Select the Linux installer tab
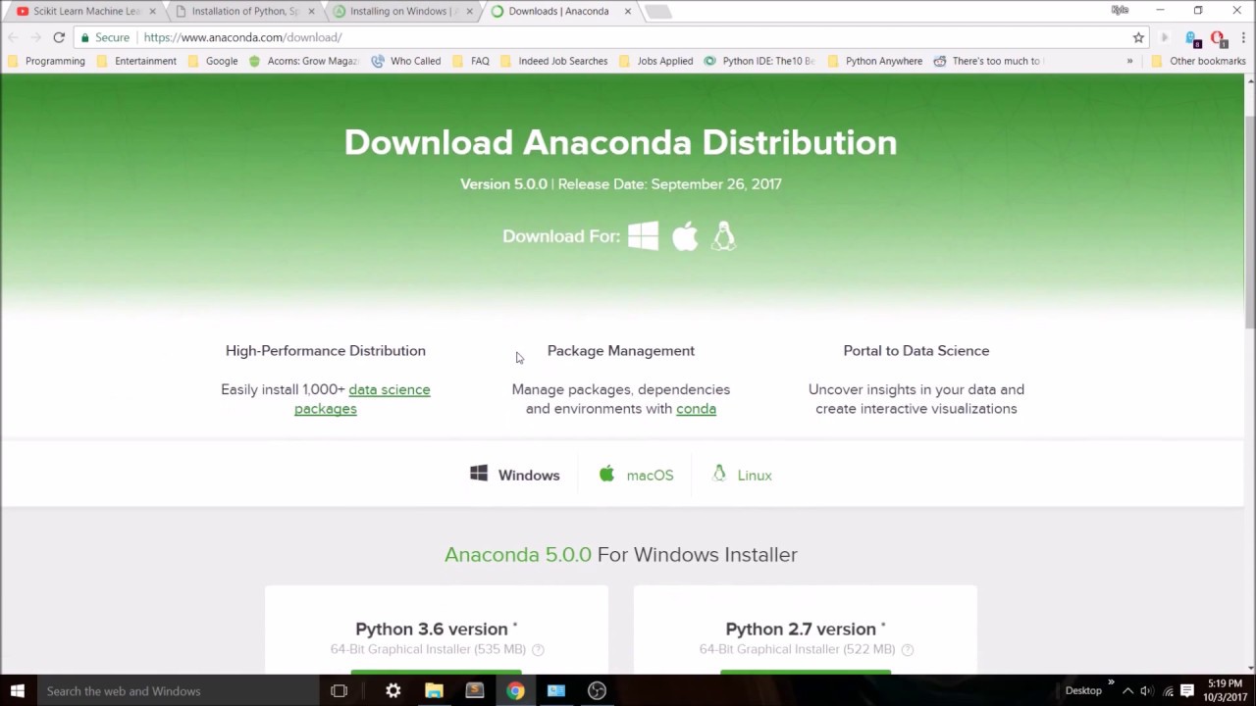Image resolution: width=1256 pixels, height=706 pixels. coord(742,475)
